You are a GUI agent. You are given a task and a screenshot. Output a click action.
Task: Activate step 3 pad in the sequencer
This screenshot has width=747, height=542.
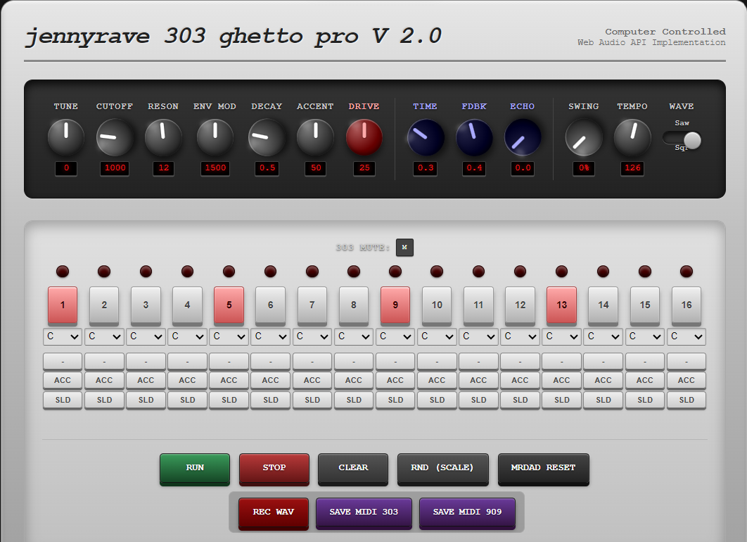(146, 305)
